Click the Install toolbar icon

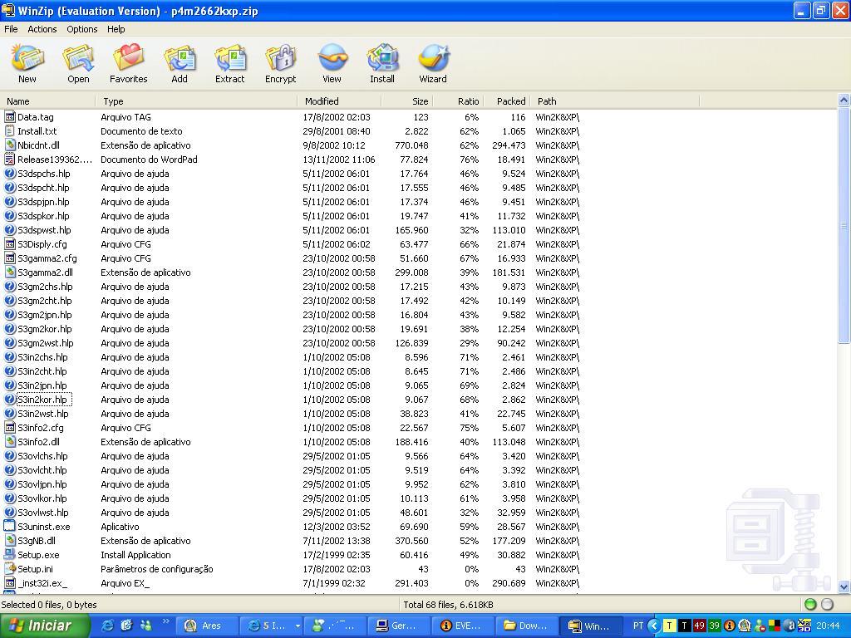pos(382,63)
